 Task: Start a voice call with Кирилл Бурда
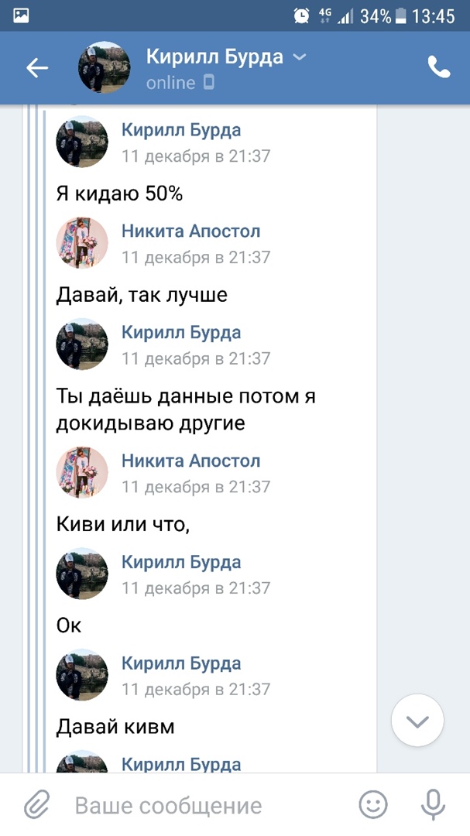click(x=438, y=68)
